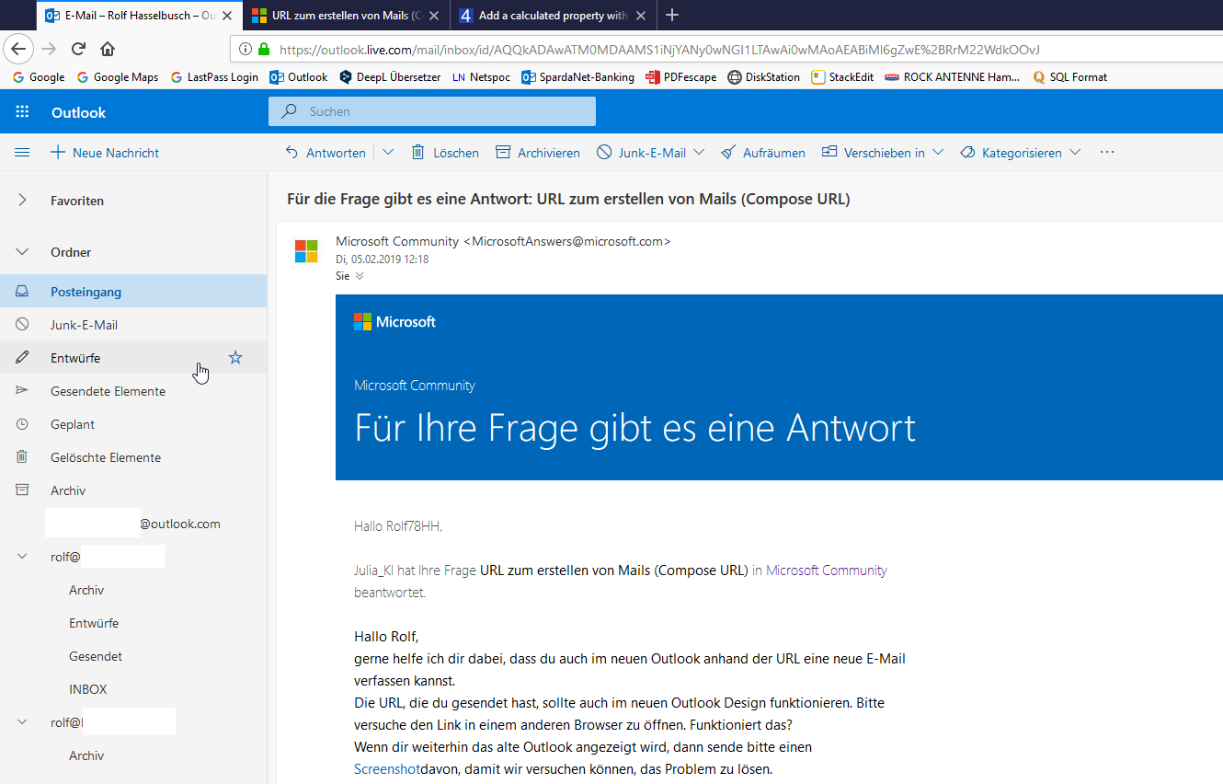Focus the Suchen search field
1223x784 pixels.
[432, 111]
